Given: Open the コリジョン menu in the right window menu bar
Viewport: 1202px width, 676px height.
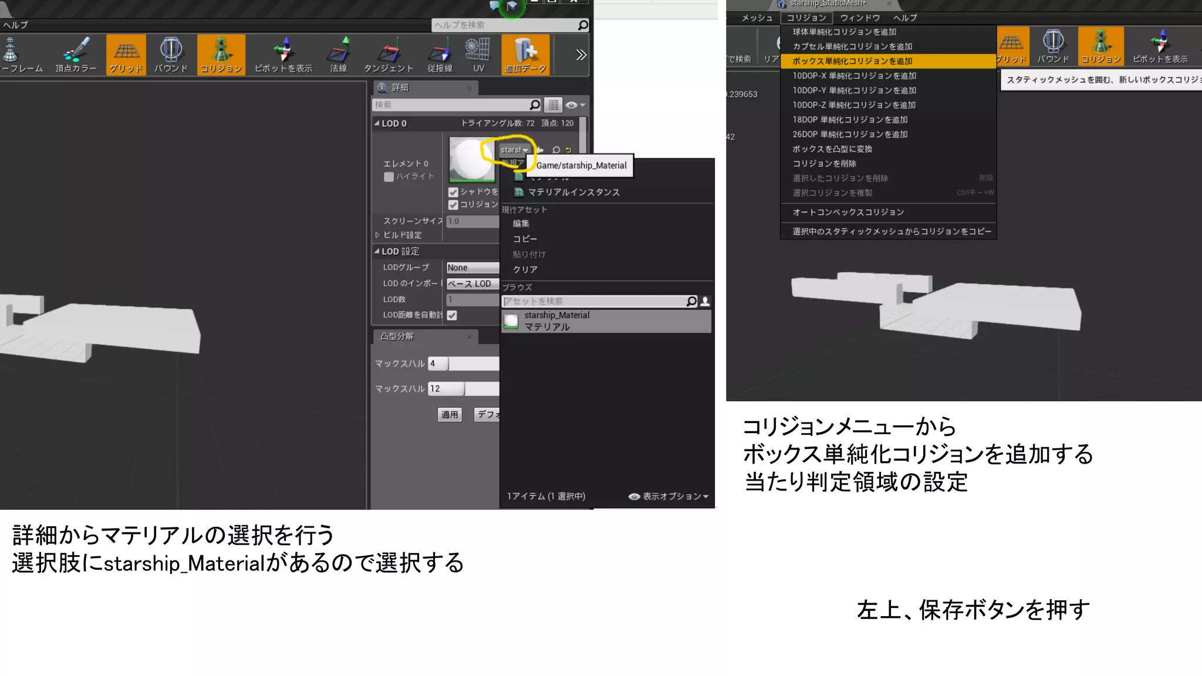Looking at the screenshot, I should (x=806, y=18).
